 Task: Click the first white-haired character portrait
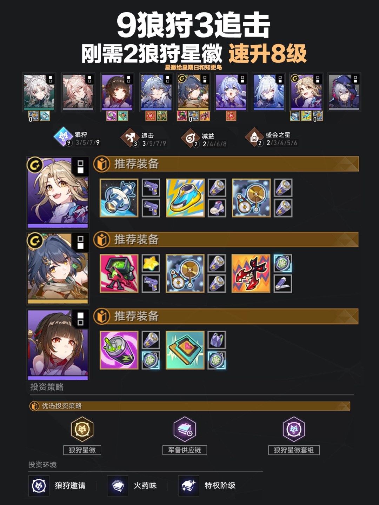click(39, 92)
